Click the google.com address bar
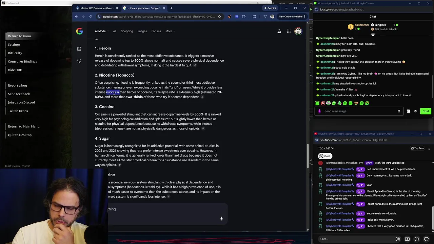 [159, 17]
